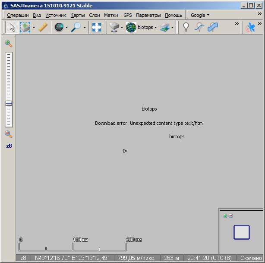265x263 pixels.
Task: Open the layers overlay dropdown arrow
Action: (173, 28)
